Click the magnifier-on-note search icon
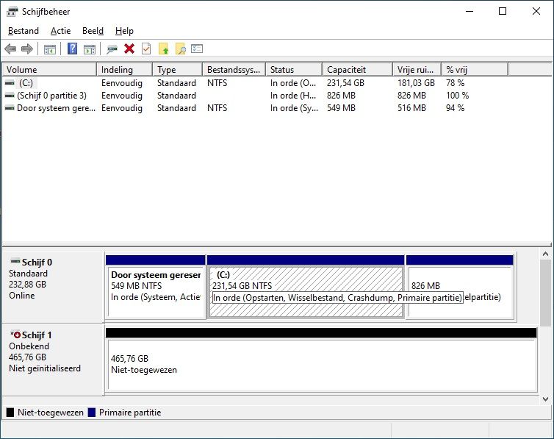The height and width of the screenshot is (439, 554). click(x=181, y=49)
